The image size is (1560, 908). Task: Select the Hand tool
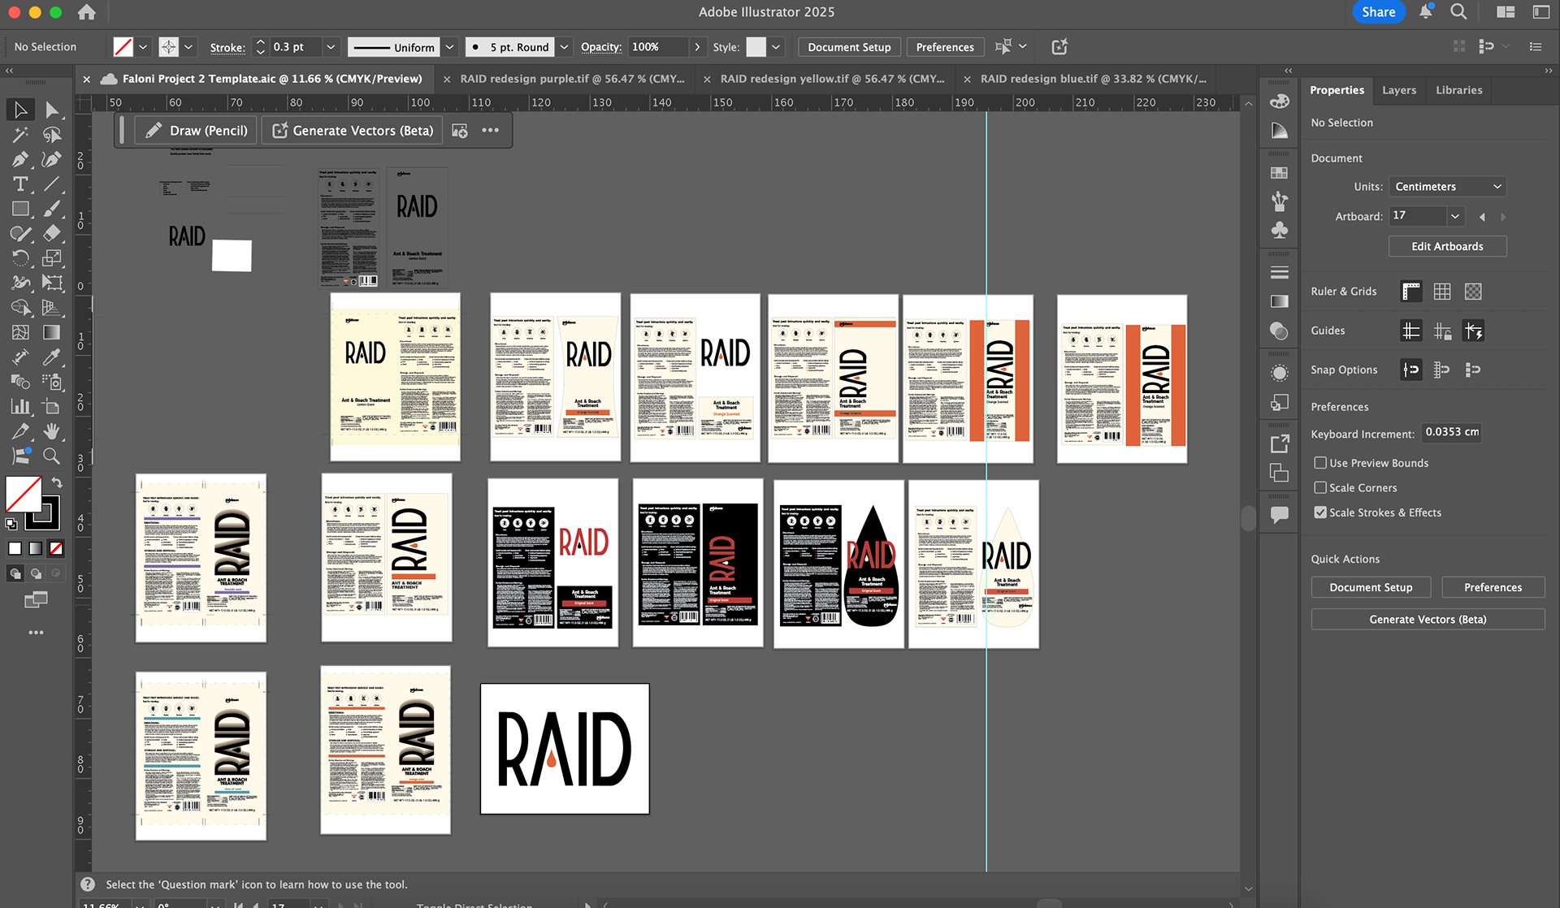[x=52, y=431]
